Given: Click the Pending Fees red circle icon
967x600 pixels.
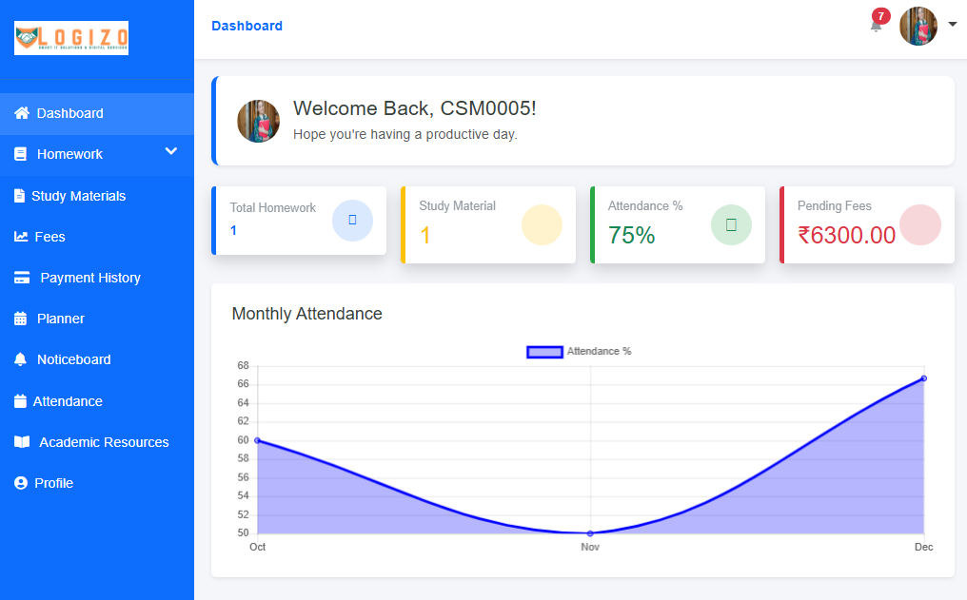Looking at the screenshot, I should point(919,225).
